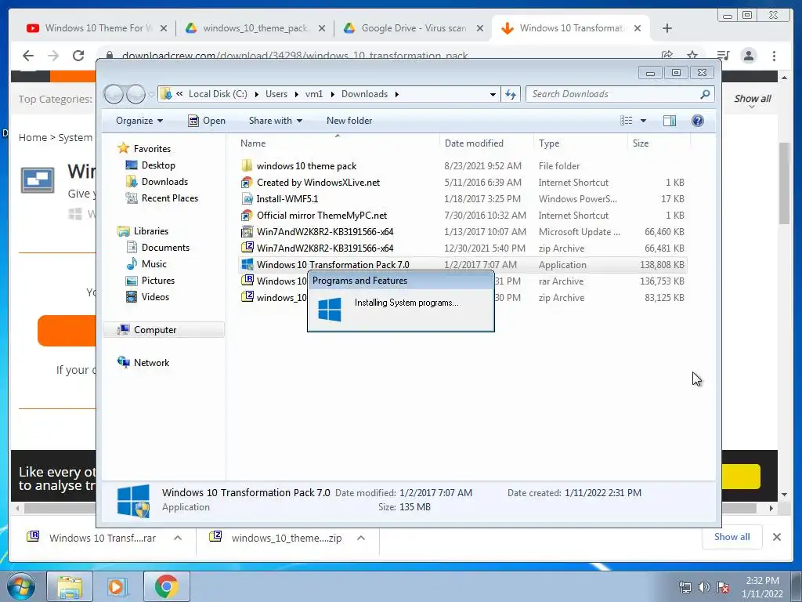The height and width of the screenshot is (602, 802).
Task: Open the view options dropdown arrow
Action: (x=644, y=121)
